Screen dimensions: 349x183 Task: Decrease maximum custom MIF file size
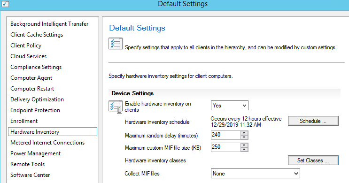[x=244, y=149]
